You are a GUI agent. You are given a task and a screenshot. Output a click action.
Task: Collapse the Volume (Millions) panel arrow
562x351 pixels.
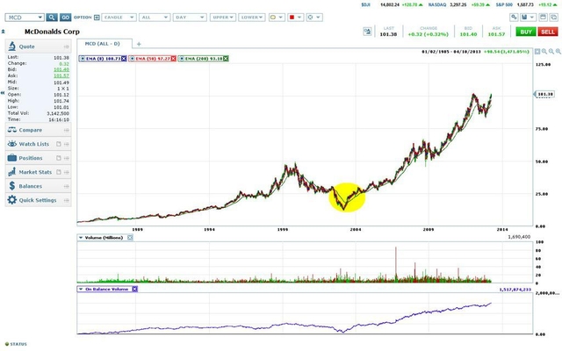[81, 238]
